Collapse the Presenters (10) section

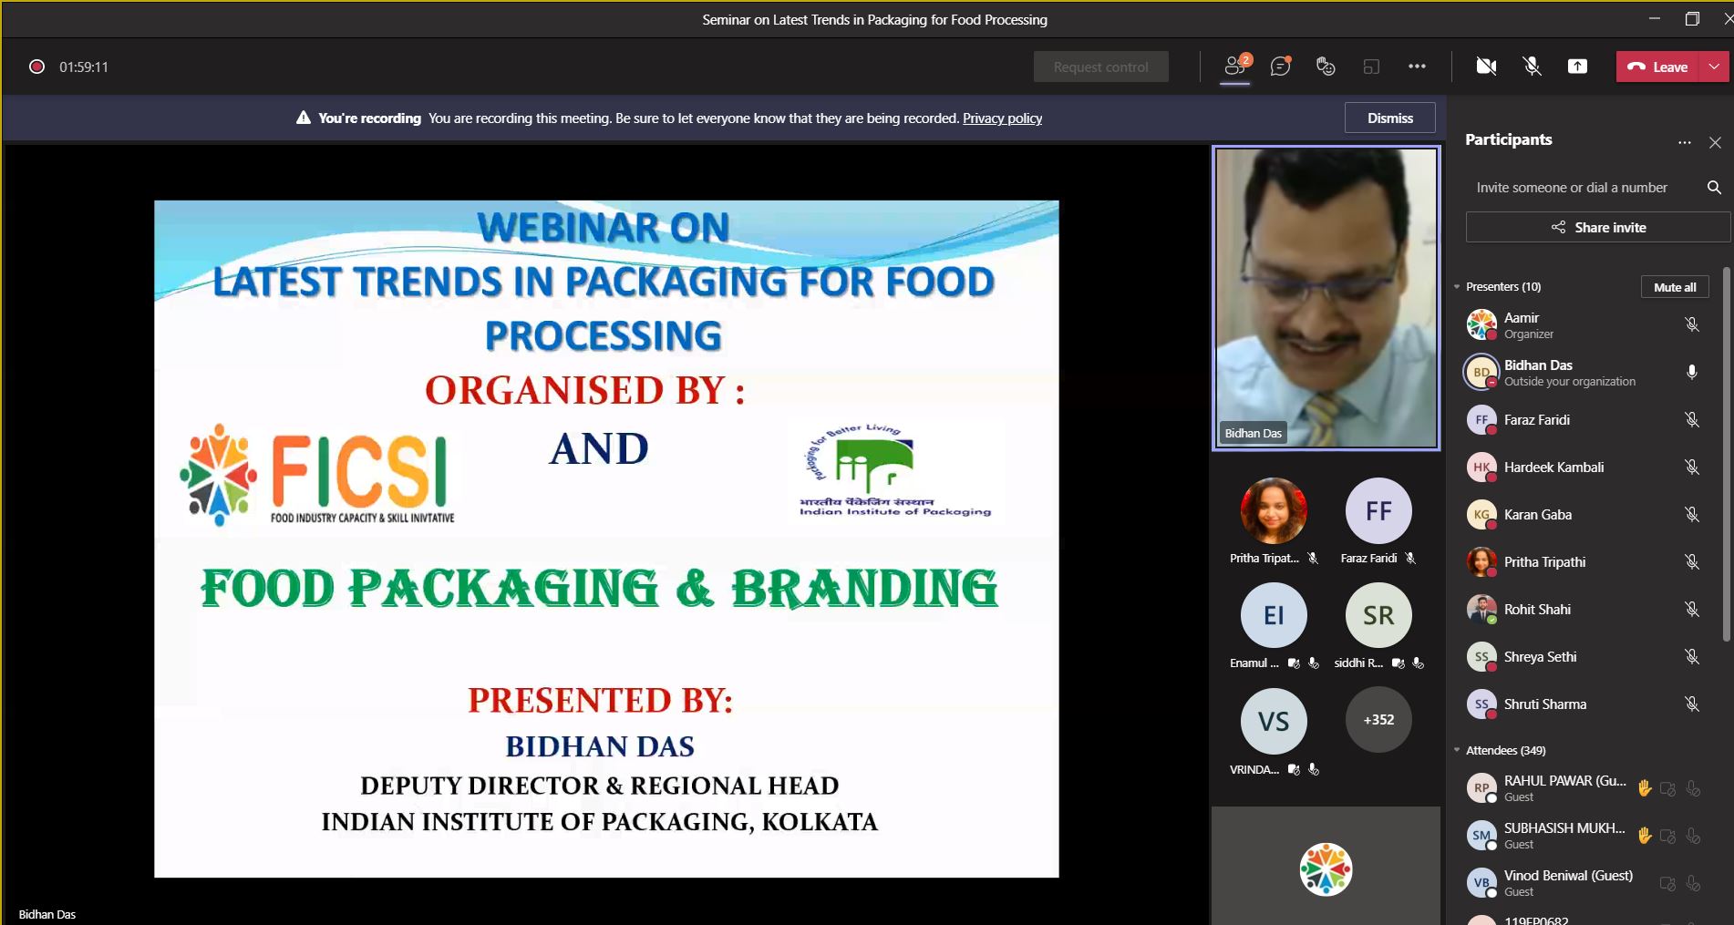tap(1455, 286)
